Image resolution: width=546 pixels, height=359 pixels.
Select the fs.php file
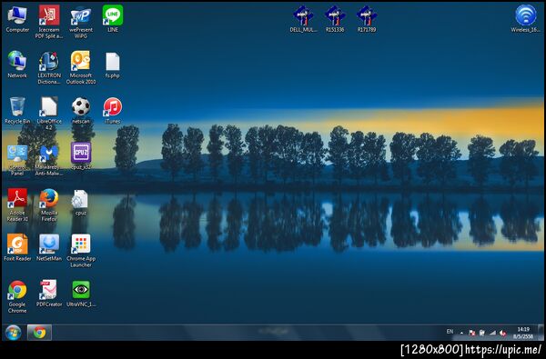[113, 65]
